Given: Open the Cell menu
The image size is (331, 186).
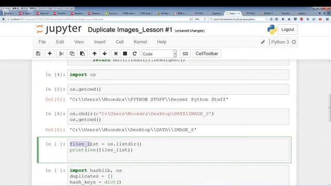Looking at the screenshot, I should click(x=119, y=42).
